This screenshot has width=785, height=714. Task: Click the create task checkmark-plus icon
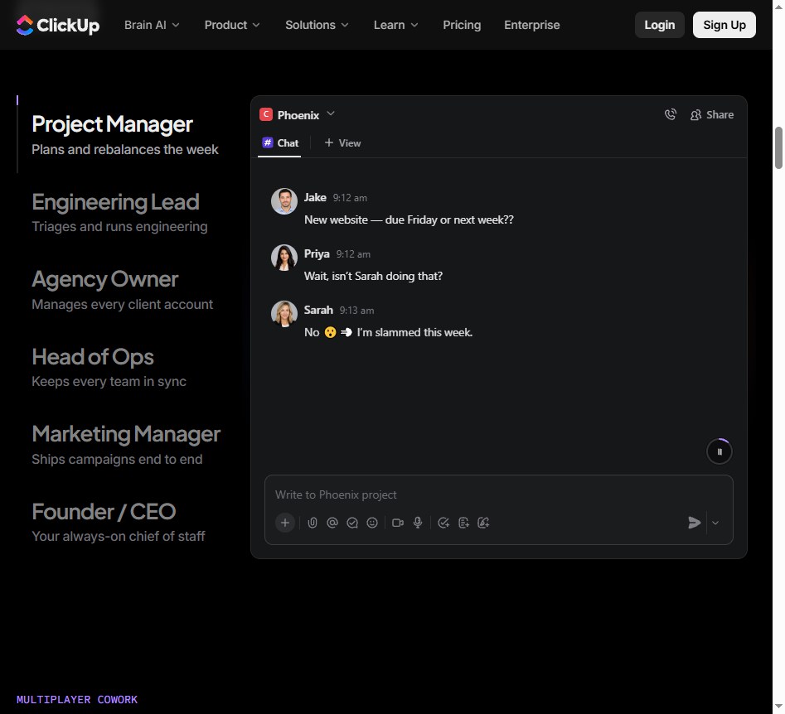click(x=443, y=523)
